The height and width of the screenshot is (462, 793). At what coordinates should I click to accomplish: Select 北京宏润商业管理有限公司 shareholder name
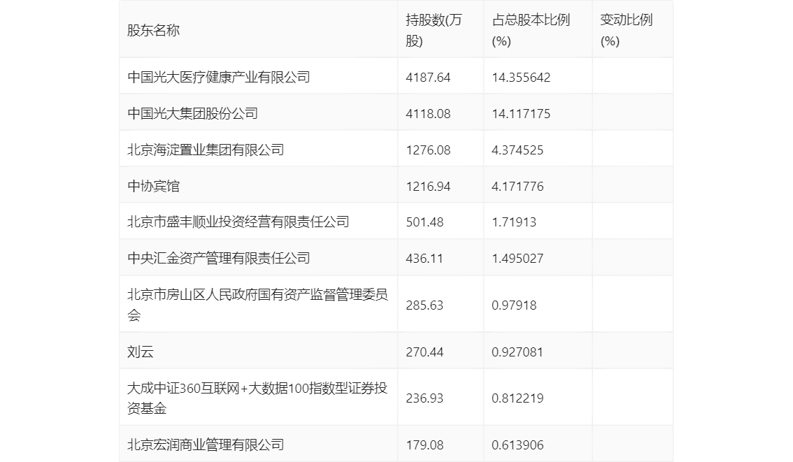tap(206, 445)
